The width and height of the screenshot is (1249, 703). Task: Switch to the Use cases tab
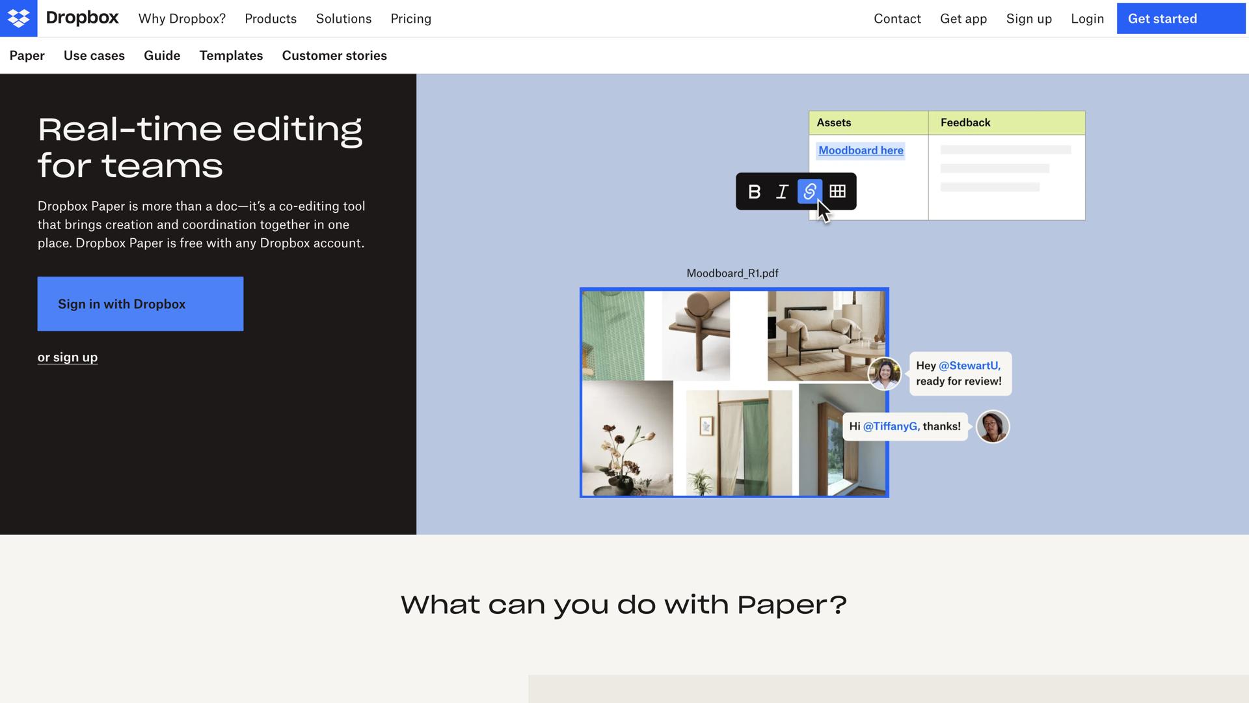[94, 55]
